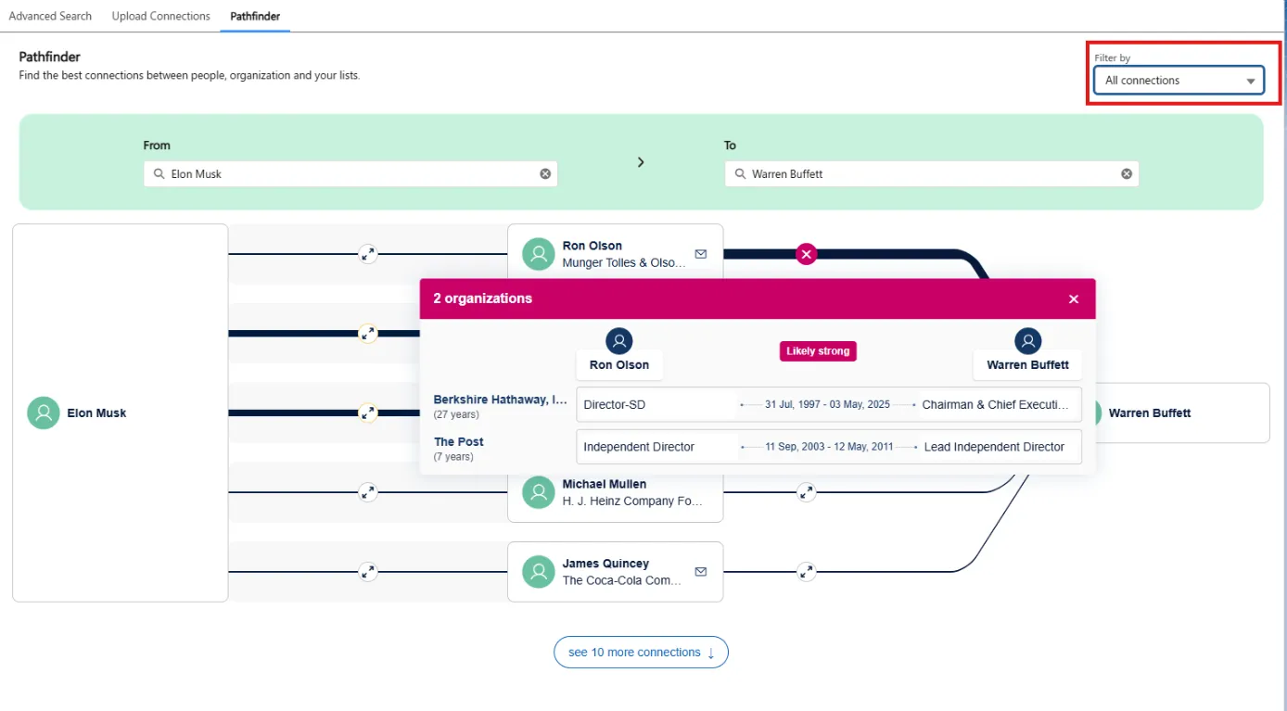The height and width of the screenshot is (711, 1287).
Task: Open the Filter by All connections dropdown
Action: (1179, 81)
